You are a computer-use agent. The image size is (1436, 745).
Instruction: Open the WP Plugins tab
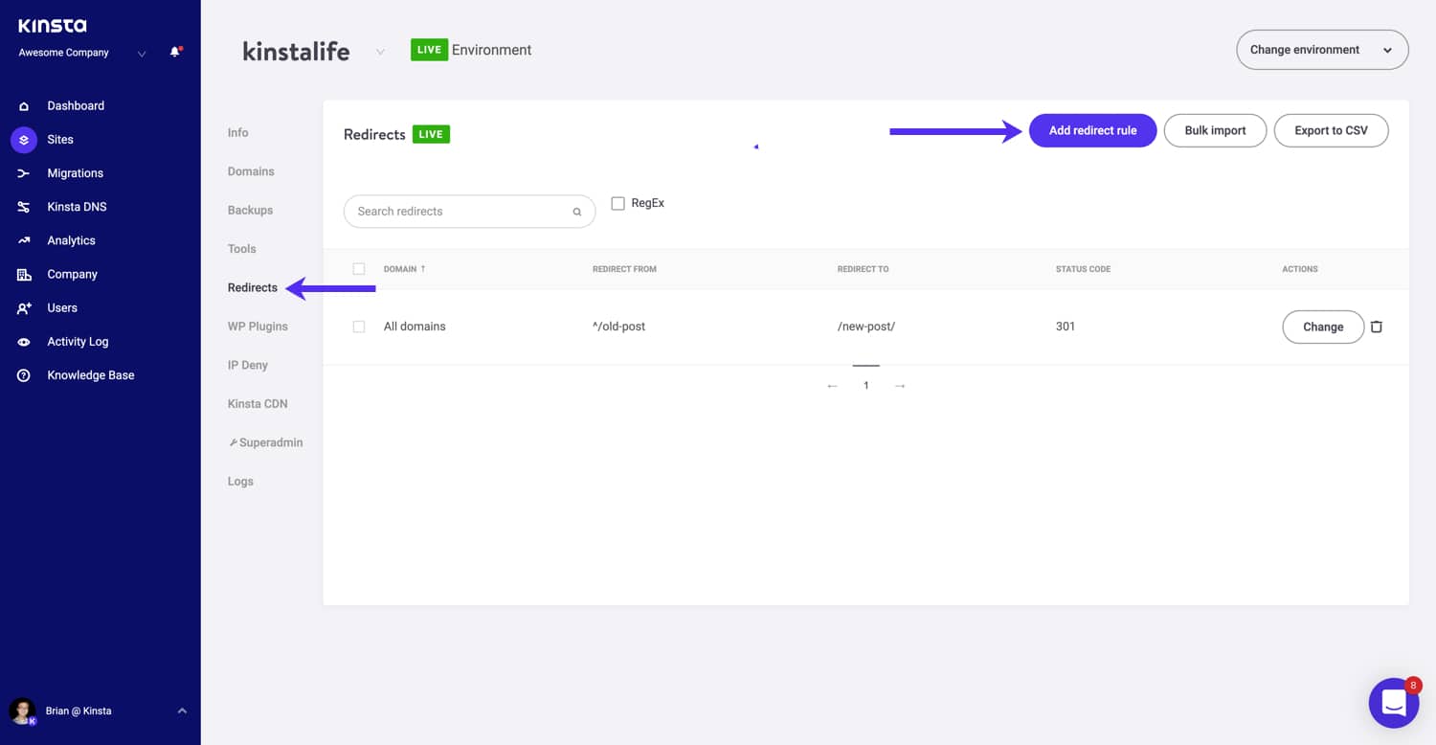(x=258, y=326)
